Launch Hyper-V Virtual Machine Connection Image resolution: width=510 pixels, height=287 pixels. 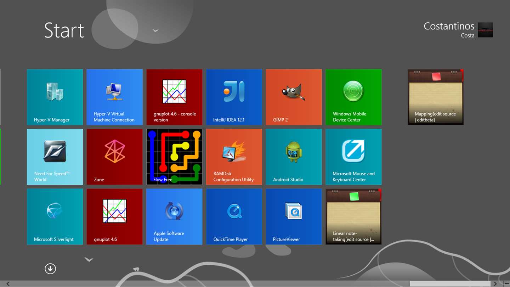(115, 97)
